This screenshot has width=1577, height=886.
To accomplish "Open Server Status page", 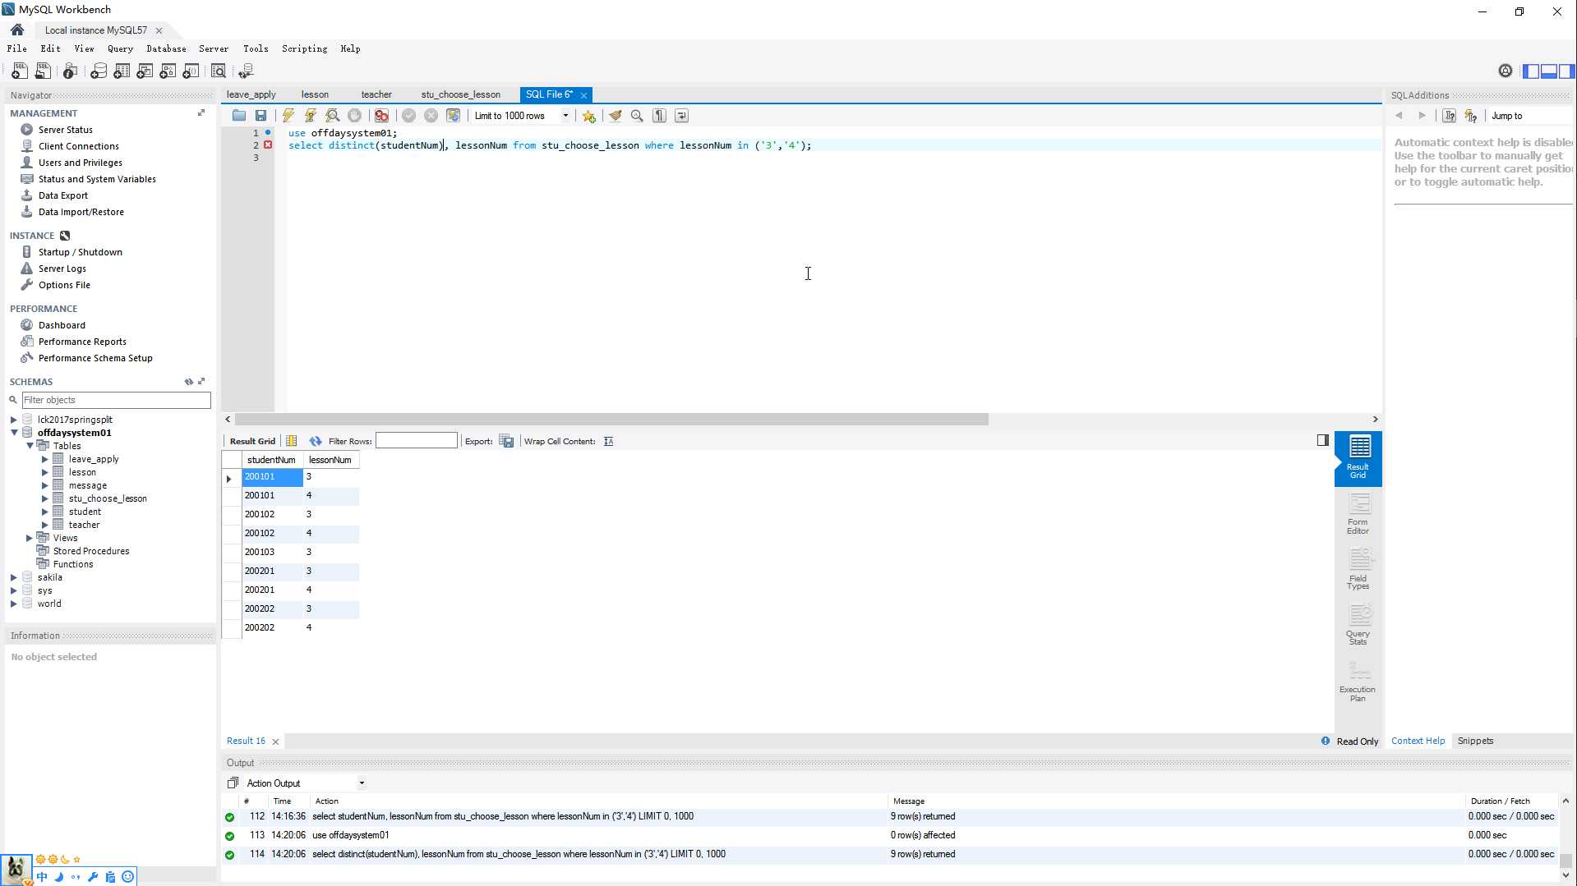I will click(x=66, y=130).
